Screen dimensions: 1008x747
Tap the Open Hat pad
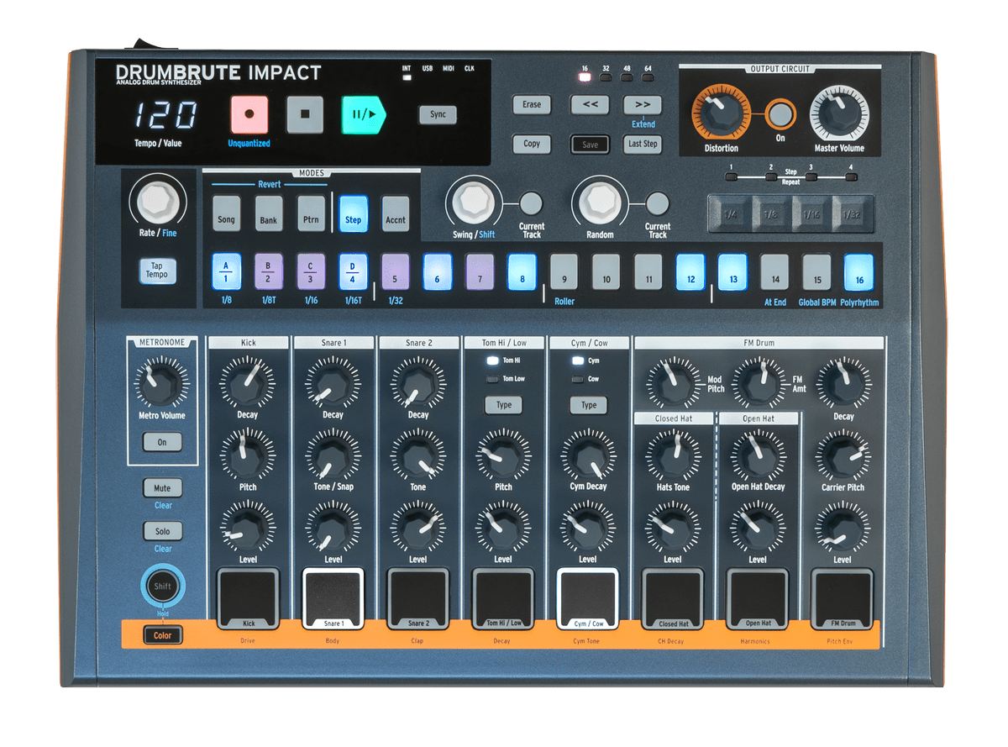pyautogui.click(x=758, y=598)
